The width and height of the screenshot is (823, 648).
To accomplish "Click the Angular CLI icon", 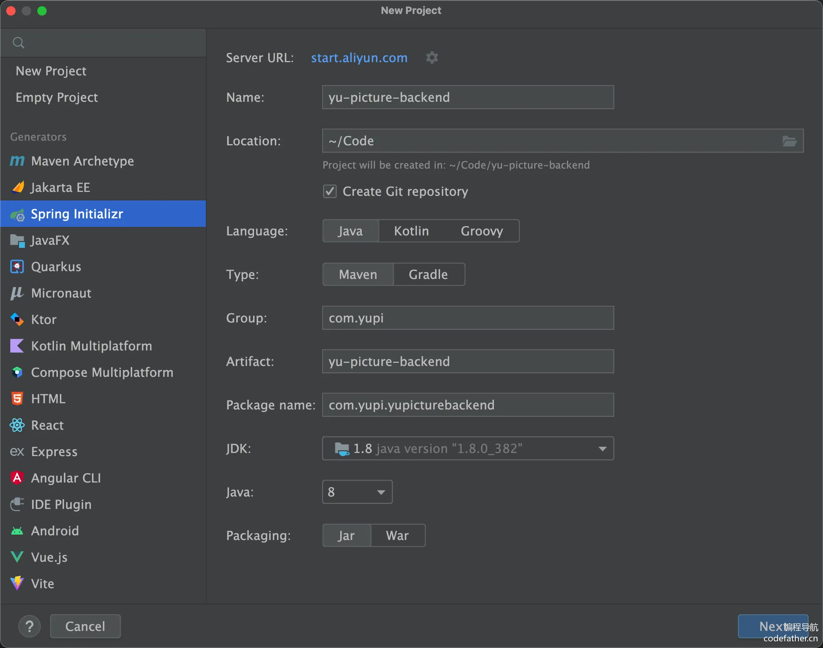I will click(x=17, y=478).
